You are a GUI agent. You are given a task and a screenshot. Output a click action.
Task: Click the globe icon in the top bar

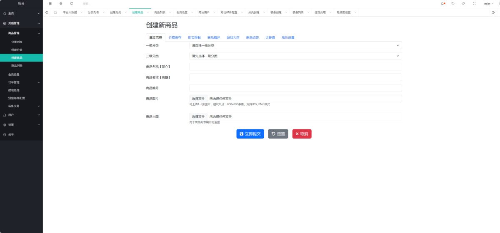coord(61,3)
